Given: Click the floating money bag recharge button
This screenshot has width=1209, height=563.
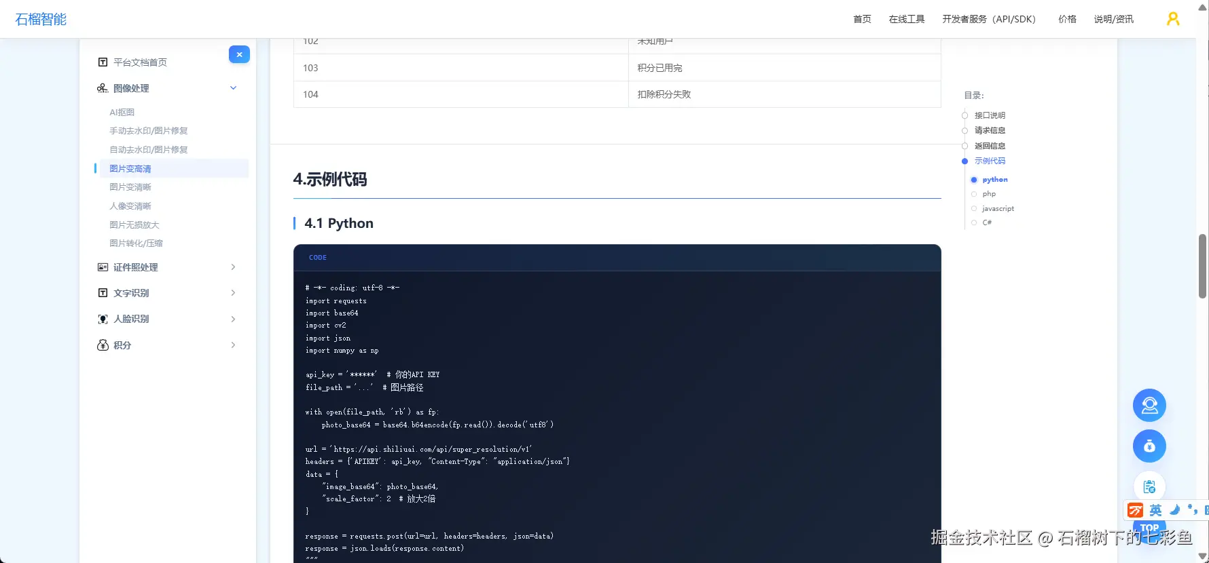Looking at the screenshot, I should click(x=1149, y=446).
